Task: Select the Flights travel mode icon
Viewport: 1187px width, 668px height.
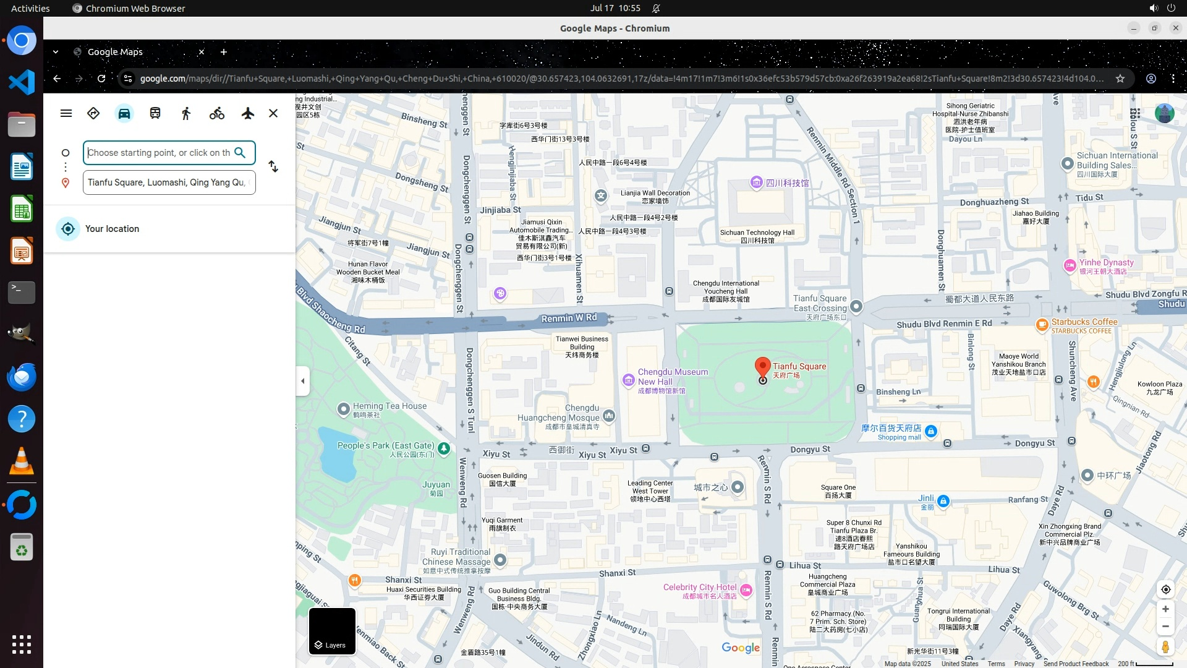Action: coord(248,113)
